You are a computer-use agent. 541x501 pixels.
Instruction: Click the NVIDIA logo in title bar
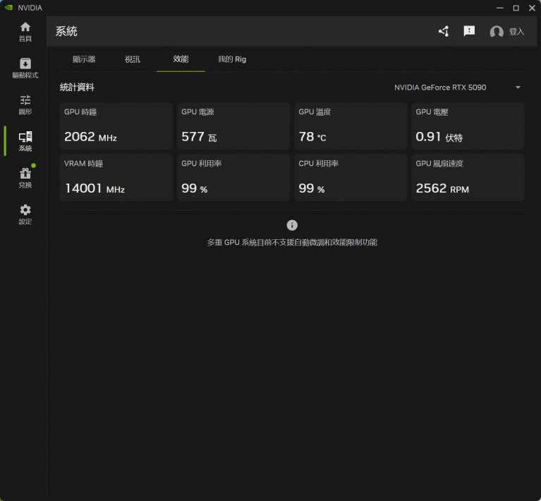point(8,8)
